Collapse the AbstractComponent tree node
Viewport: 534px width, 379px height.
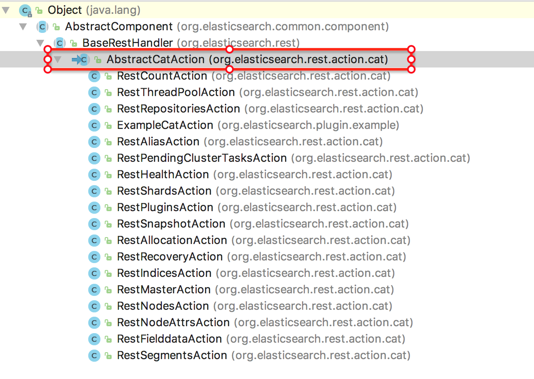pyautogui.click(x=23, y=26)
